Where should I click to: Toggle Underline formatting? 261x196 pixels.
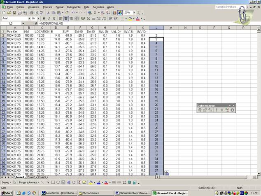tap(54, 19)
